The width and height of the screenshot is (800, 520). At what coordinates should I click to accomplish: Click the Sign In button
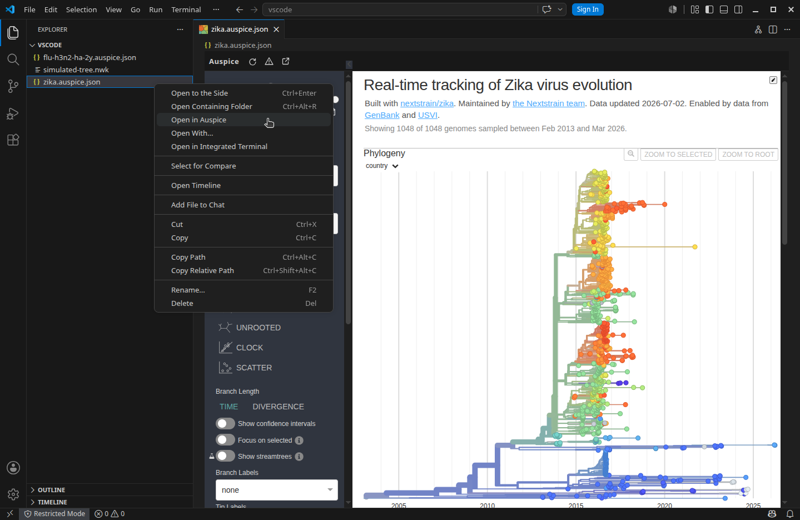click(x=588, y=9)
